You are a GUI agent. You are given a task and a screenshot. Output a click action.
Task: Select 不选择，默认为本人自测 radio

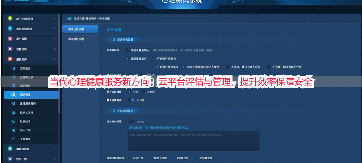(x=228, y=67)
